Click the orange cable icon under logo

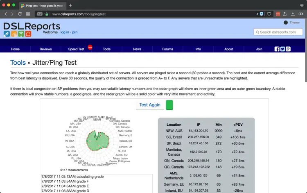[x=14, y=34]
